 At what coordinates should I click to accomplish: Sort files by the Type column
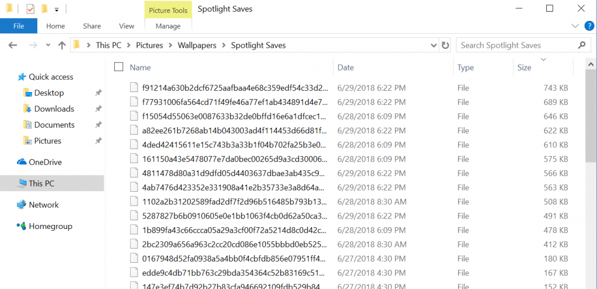(x=465, y=68)
